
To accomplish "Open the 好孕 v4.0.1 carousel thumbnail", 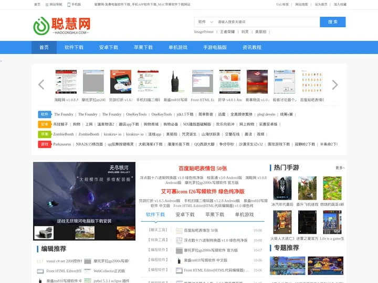I will 230,82.
